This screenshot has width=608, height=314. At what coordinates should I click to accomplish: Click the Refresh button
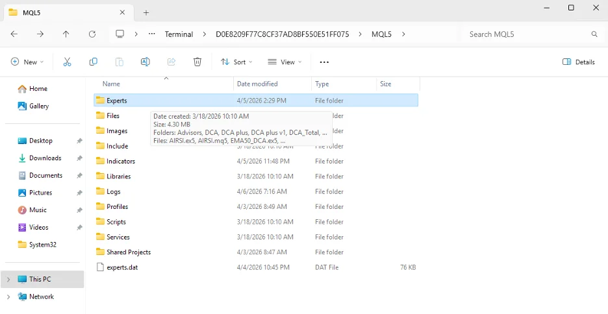[92, 34]
